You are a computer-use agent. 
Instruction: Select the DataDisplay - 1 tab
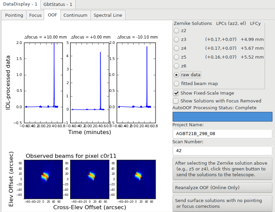20,4
